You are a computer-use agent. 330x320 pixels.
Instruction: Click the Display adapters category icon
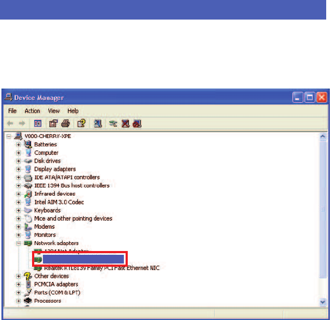point(28,169)
